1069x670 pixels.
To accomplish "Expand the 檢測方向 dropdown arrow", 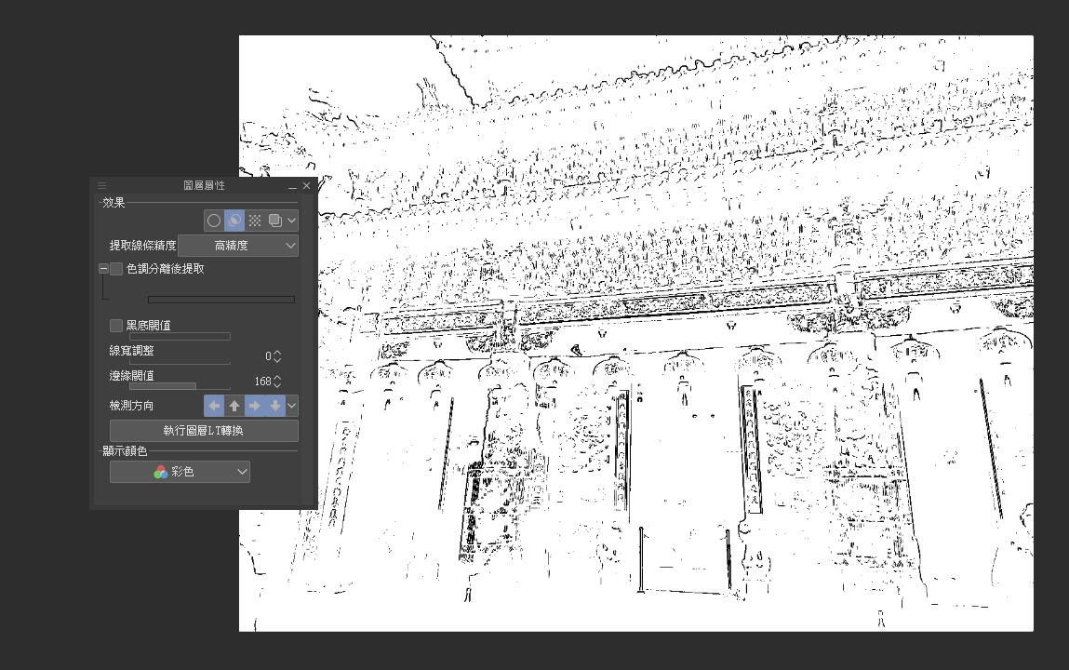I will click(x=292, y=406).
